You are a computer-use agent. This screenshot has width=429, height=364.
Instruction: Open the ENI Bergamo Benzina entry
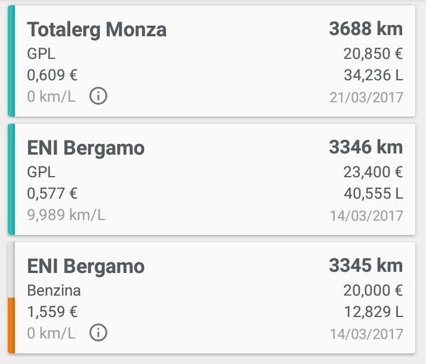point(212,297)
